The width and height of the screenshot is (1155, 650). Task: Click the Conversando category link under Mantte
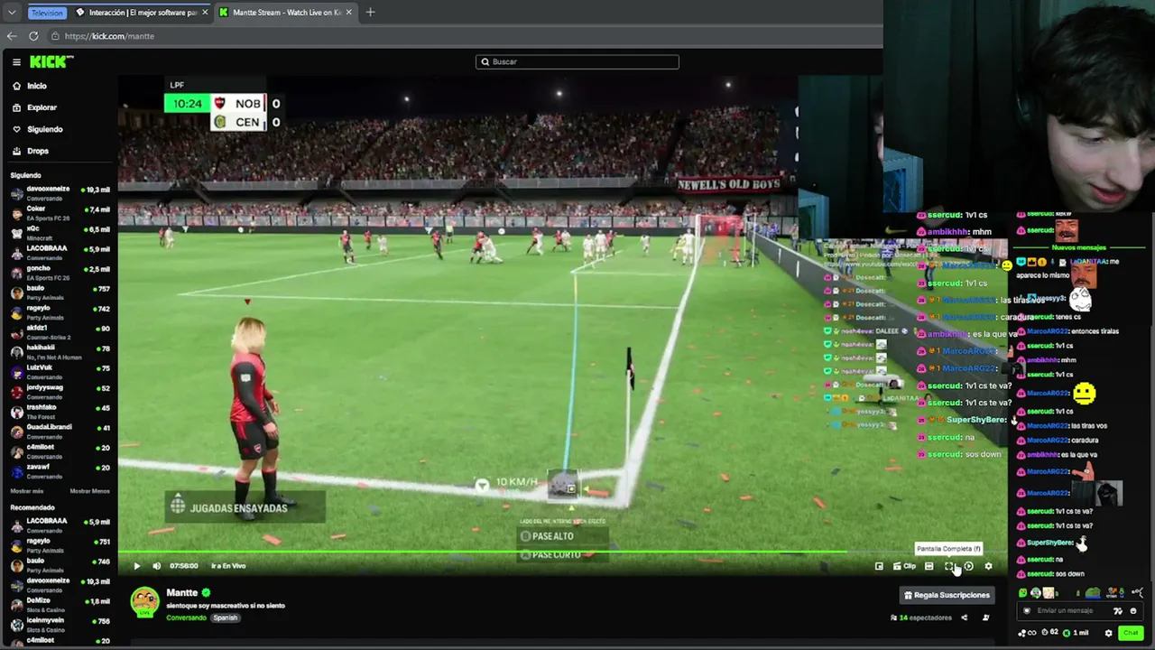click(x=187, y=617)
